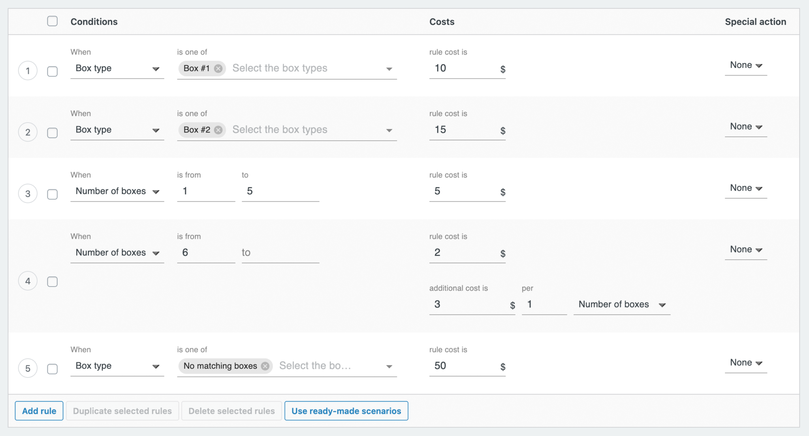Click additional cost field showing 3
This screenshot has width=809, height=436.
466,304
